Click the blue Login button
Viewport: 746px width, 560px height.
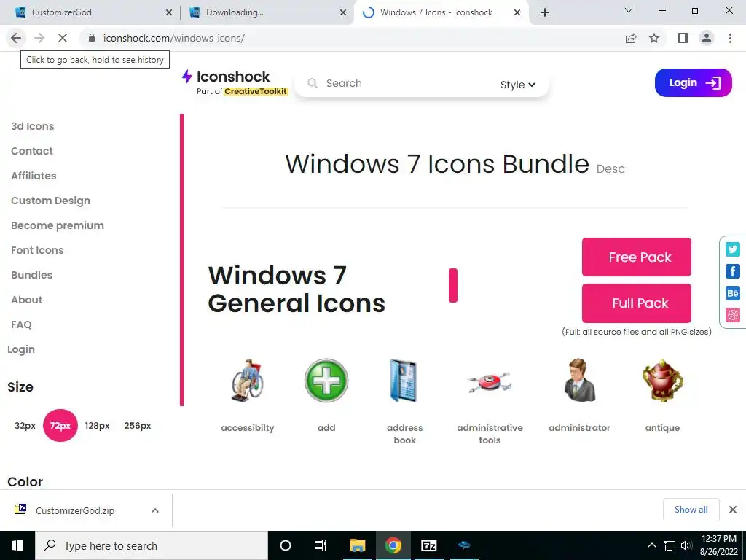(694, 83)
